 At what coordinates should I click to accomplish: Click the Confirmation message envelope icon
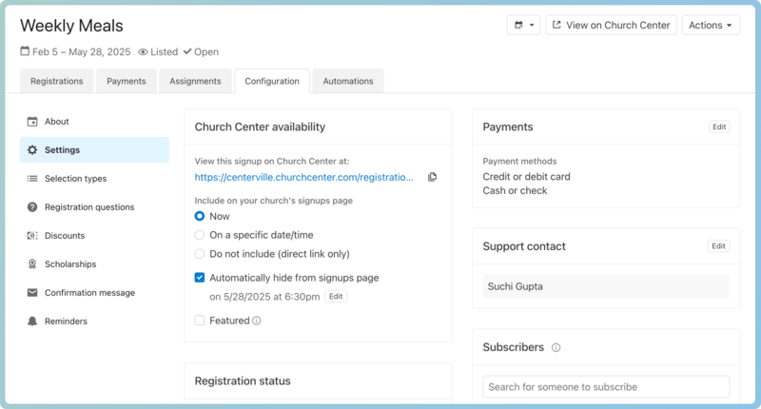click(x=32, y=293)
